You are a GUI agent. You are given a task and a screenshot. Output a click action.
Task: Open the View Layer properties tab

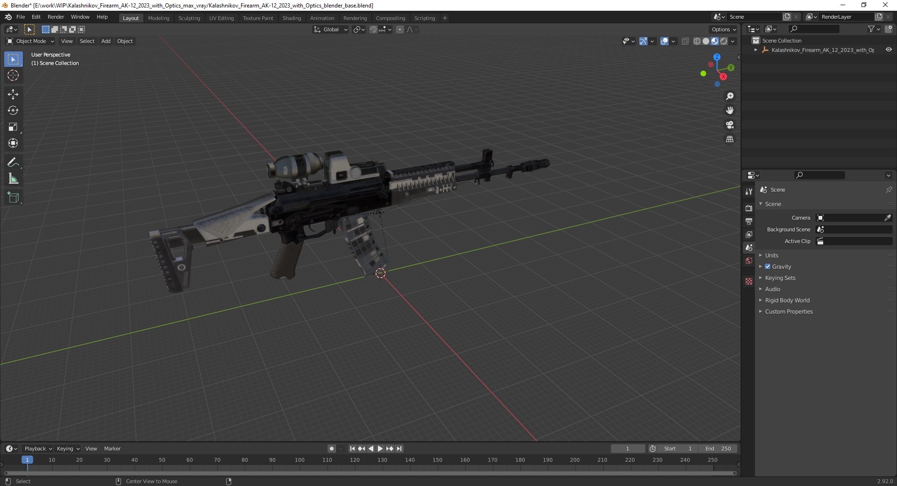point(749,234)
